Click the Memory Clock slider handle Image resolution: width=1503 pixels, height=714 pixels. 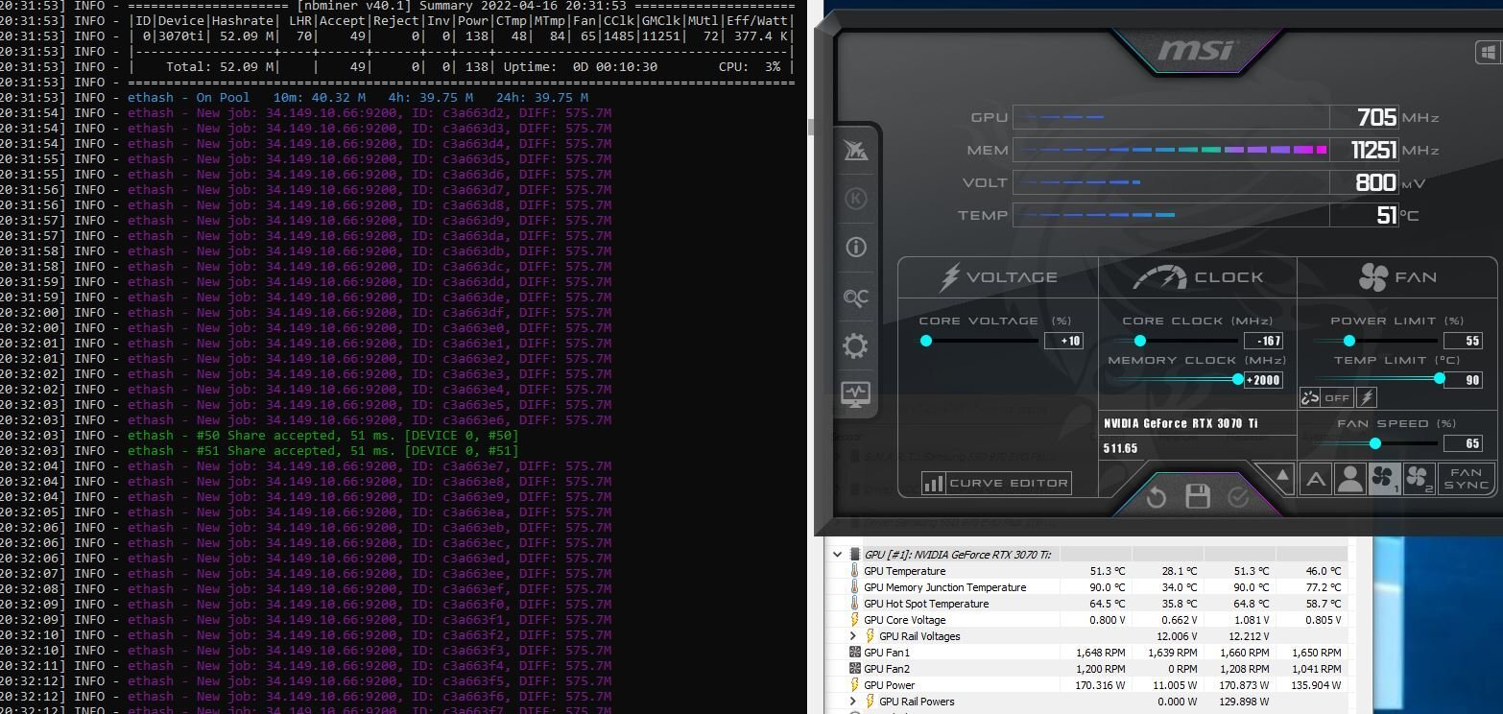click(1238, 379)
